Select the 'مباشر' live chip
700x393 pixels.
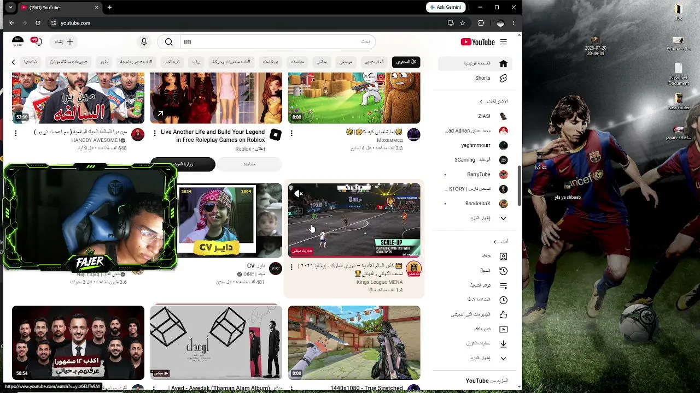point(322,62)
